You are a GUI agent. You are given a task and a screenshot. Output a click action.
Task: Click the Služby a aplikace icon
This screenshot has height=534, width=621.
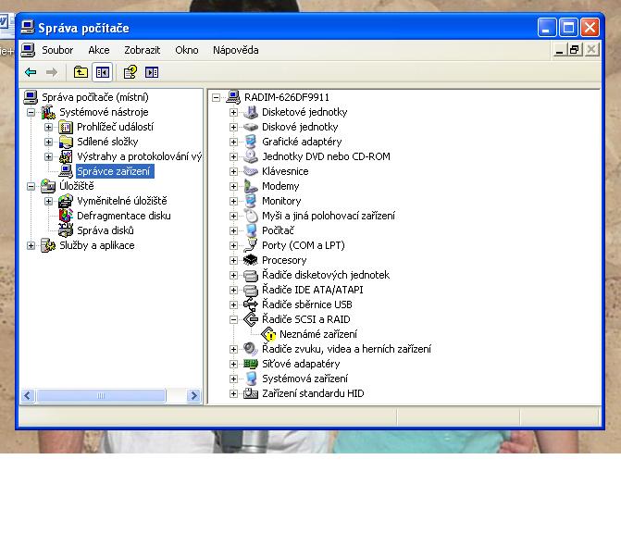click(x=48, y=245)
